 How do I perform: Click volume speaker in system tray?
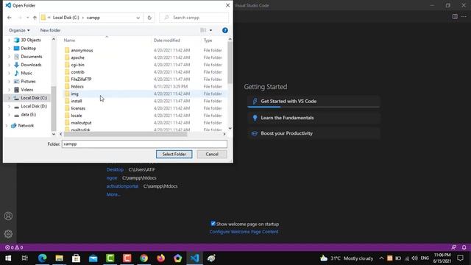pos(415,258)
